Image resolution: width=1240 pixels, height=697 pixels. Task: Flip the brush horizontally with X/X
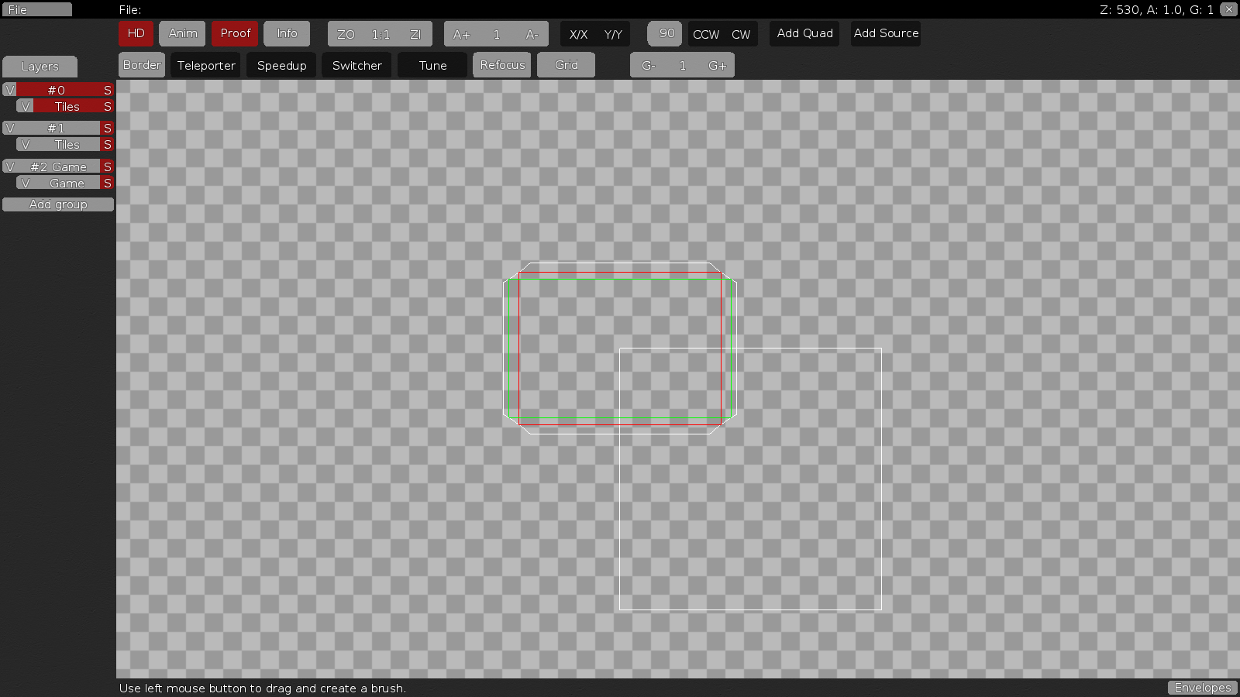[577, 34]
